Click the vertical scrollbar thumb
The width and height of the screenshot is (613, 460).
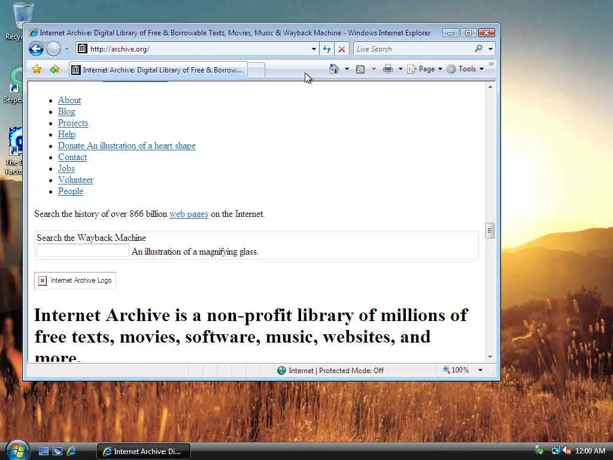click(490, 231)
